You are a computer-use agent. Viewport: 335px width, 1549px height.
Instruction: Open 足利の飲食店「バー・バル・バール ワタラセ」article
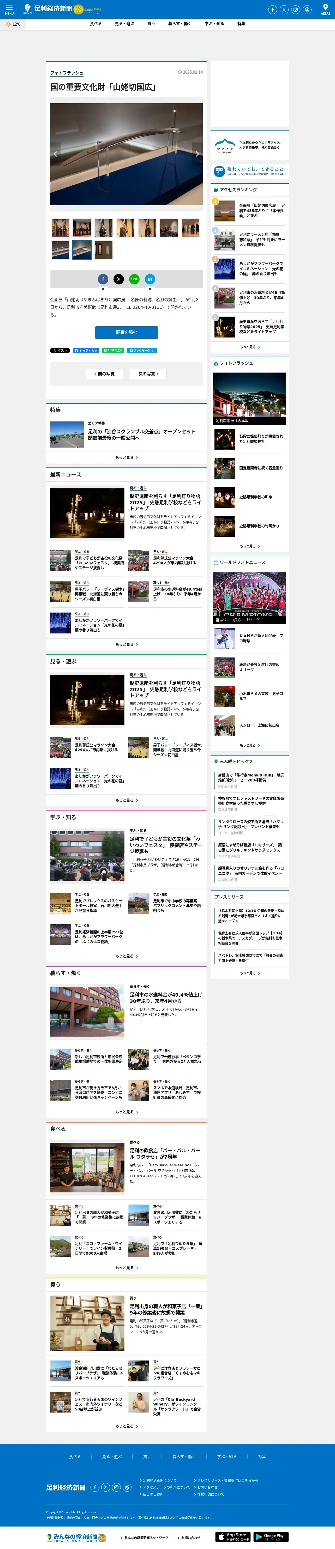pyautogui.click(x=165, y=1153)
